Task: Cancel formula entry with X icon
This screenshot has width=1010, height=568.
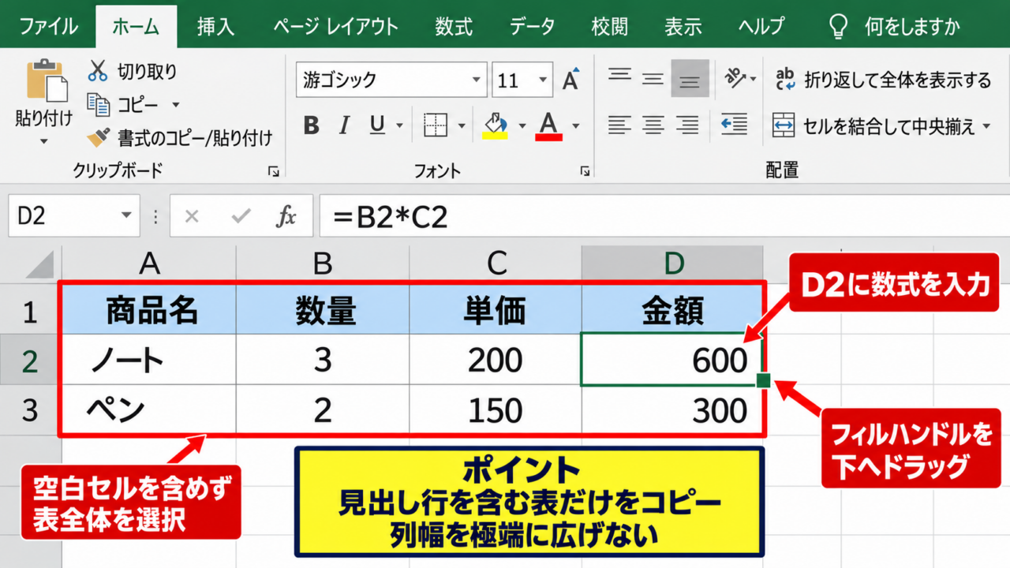Action: 192,215
